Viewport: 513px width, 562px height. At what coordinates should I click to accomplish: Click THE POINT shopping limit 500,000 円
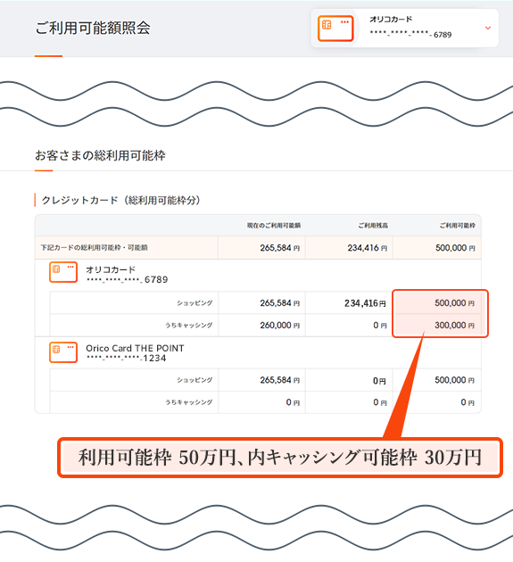[x=455, y=380]
